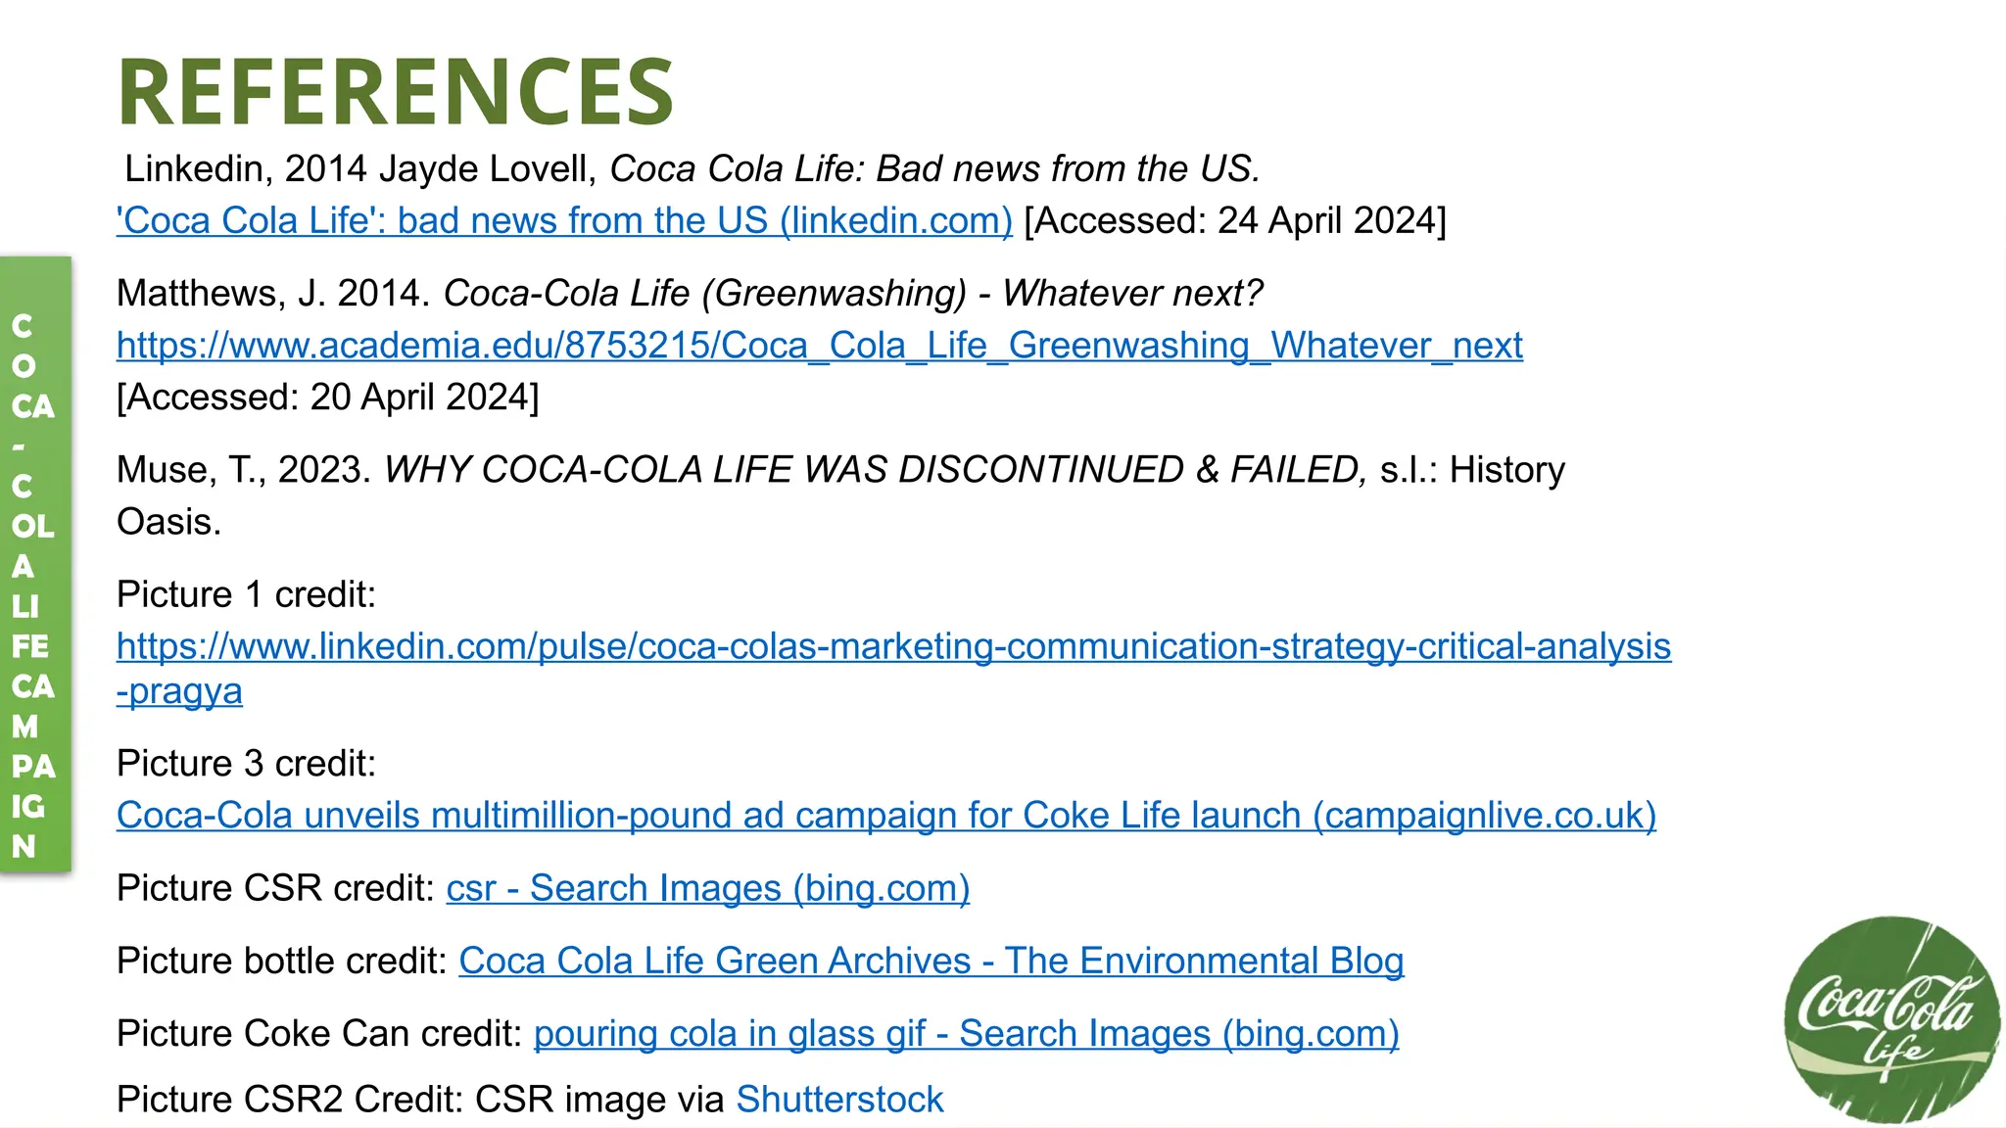Click the 'Picture bottle credit:' label
Screen dimensions: 2006x1128
[x=281, y=962]
